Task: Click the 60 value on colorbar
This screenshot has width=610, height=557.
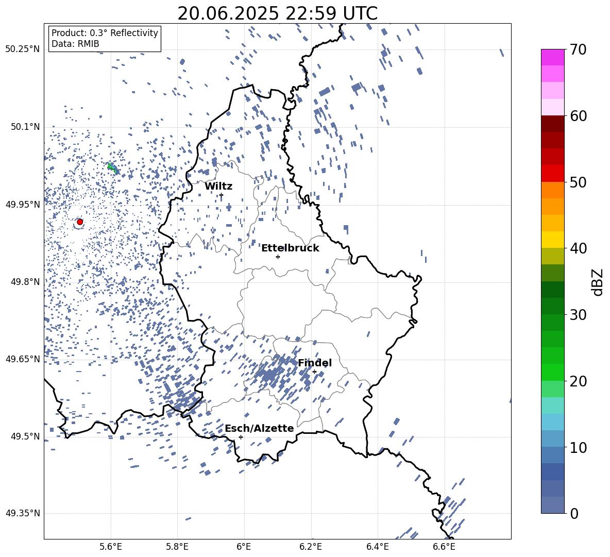Action: (x=578, y=116)
